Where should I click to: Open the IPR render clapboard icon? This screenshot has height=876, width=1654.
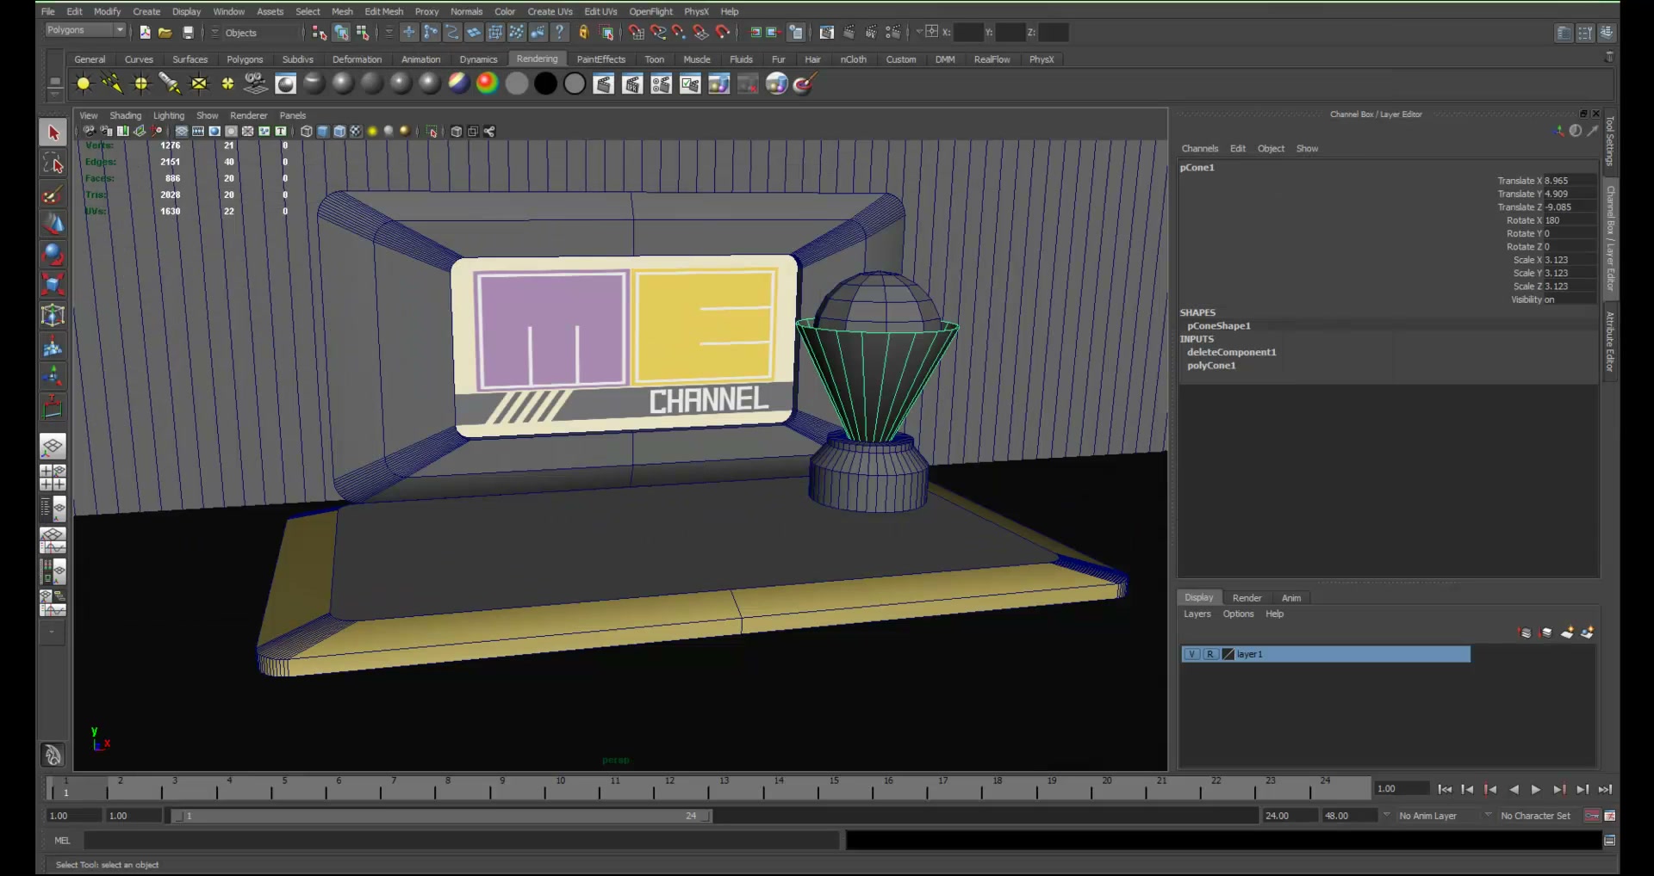[632, 83]
